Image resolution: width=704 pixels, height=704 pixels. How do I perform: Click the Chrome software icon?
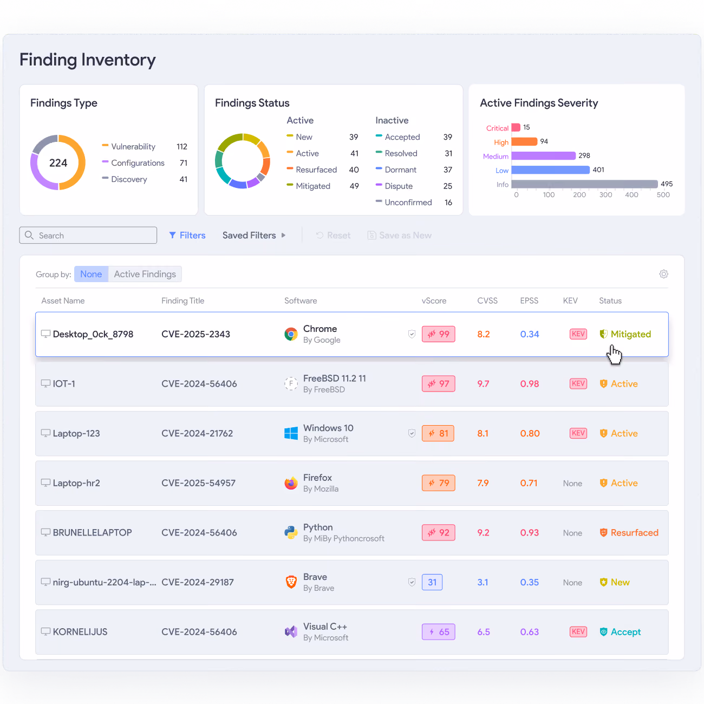tap(291, 334)
